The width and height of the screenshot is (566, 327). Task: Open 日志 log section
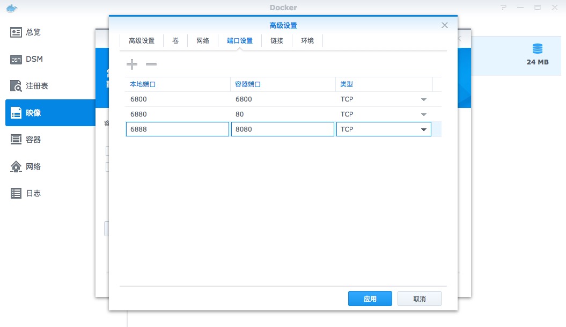(33, 193)
